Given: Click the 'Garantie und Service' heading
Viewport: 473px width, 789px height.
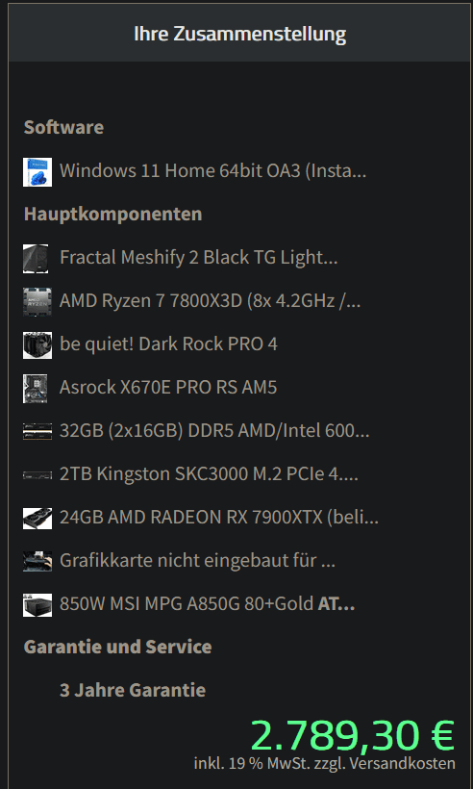Looking at the screenshot, I should point(117,648).
